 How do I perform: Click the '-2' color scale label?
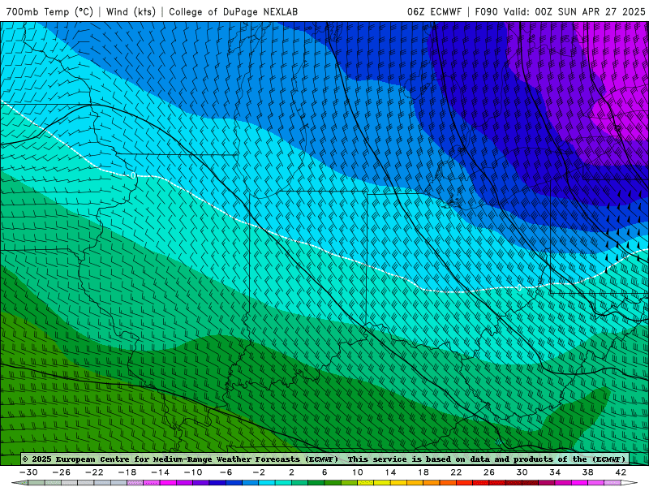click(259, 472)
